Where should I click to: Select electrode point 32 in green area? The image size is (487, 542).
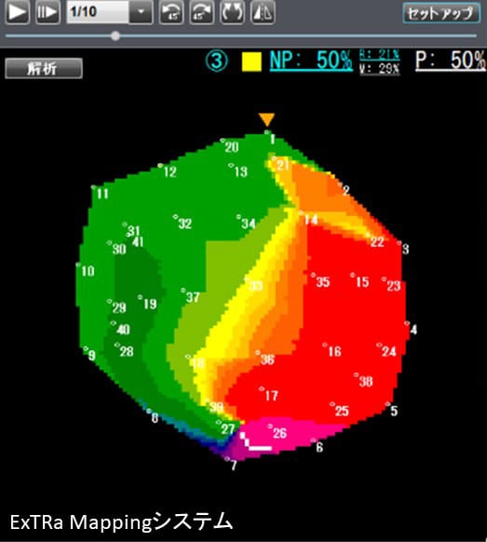click(183, 223)
